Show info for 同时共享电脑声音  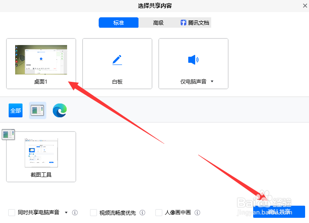click(x=75, y=213)
